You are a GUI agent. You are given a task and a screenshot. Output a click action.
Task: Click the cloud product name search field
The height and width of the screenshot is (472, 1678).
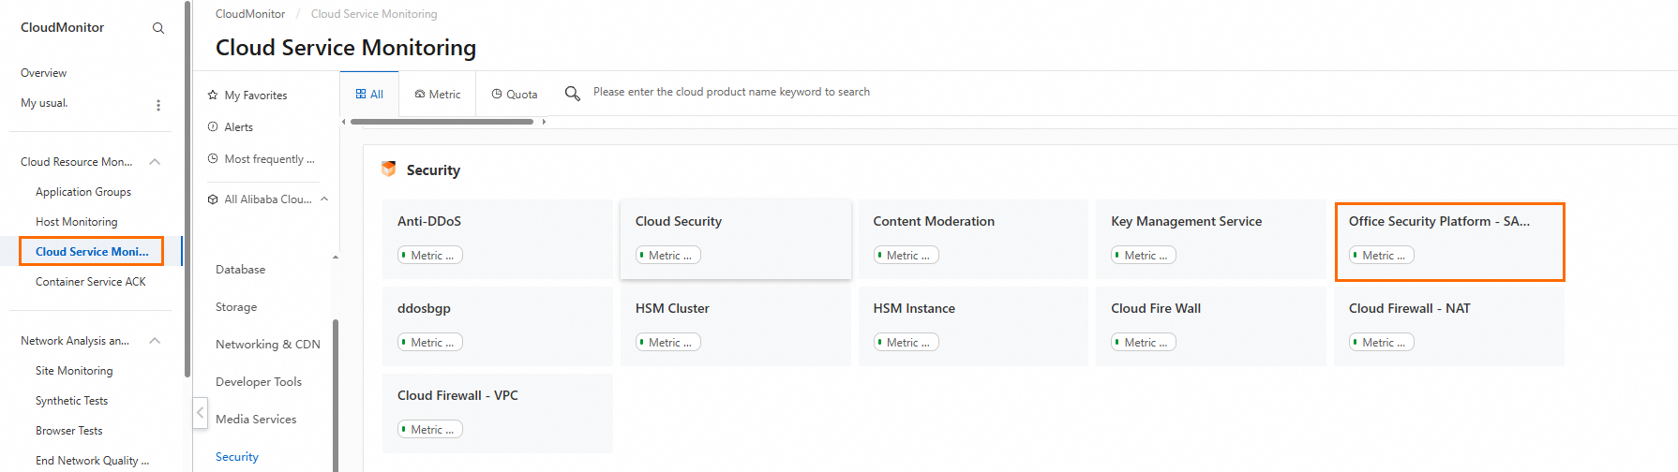[731, 92]
